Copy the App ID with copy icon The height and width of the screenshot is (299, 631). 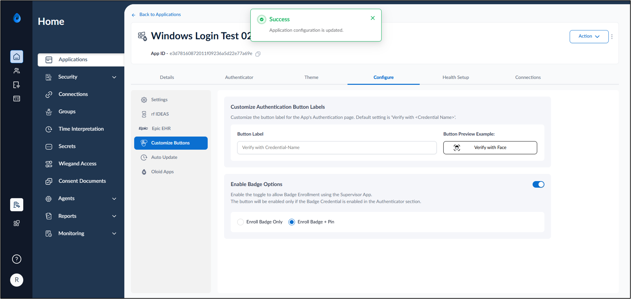click(258, 54)
